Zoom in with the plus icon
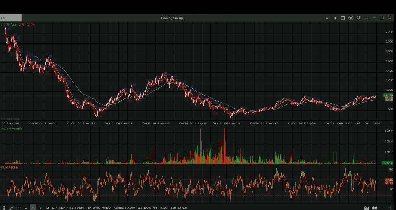 coord(390,208)
